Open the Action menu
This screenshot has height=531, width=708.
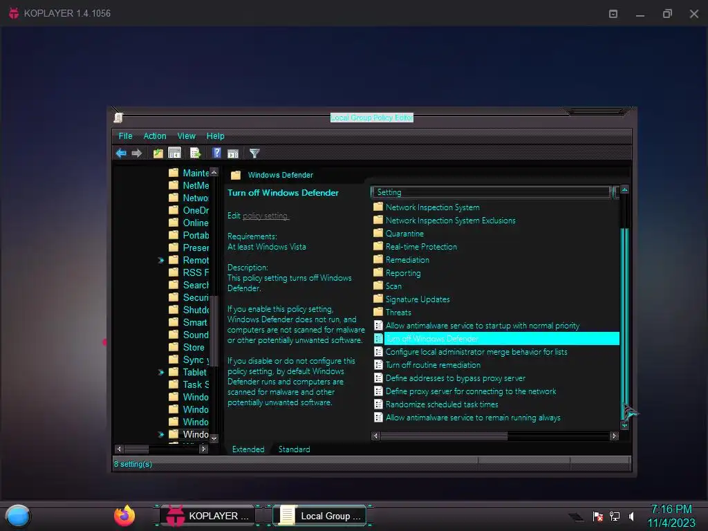(x=155, y=136)
